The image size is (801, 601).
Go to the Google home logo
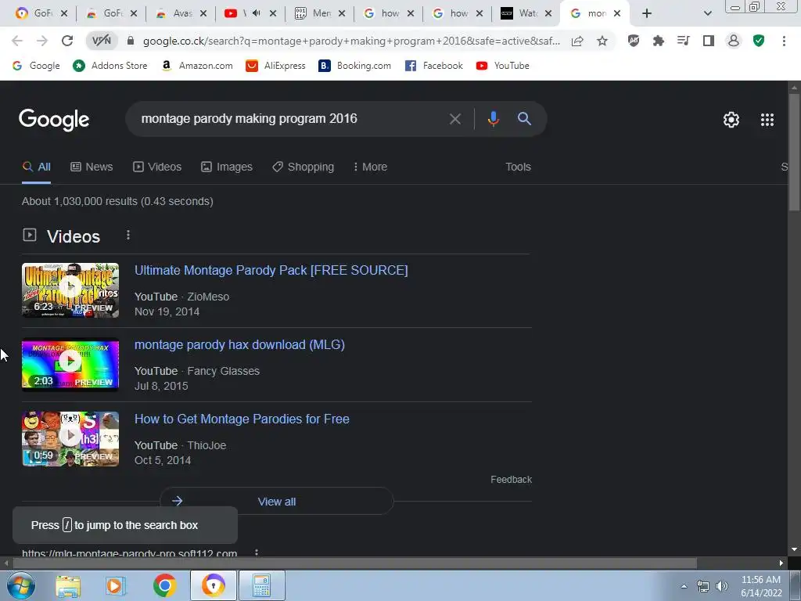point(54,120)
